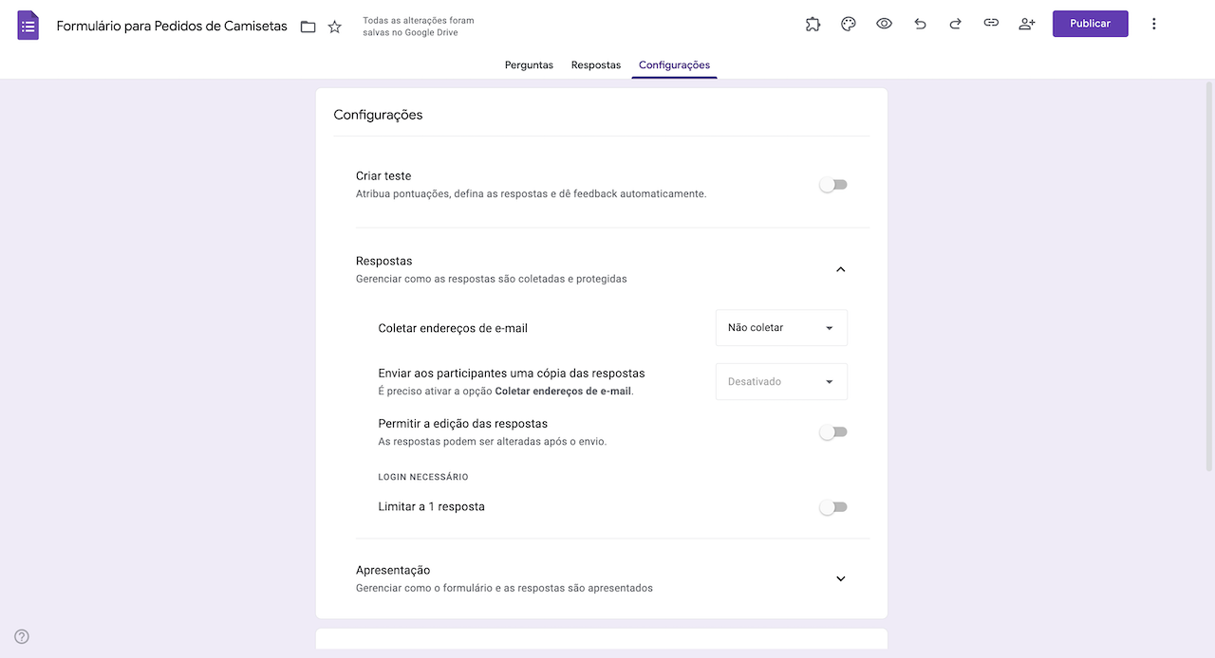Collapse the Respostas settings section
Screen dimensions: 1215x658
(x=840, y=269)
